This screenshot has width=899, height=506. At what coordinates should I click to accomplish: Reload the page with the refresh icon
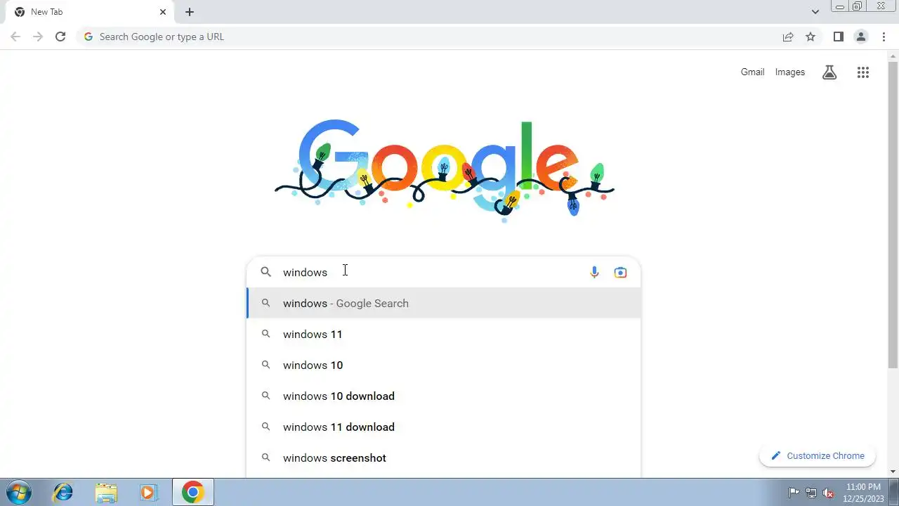(60, 37)
